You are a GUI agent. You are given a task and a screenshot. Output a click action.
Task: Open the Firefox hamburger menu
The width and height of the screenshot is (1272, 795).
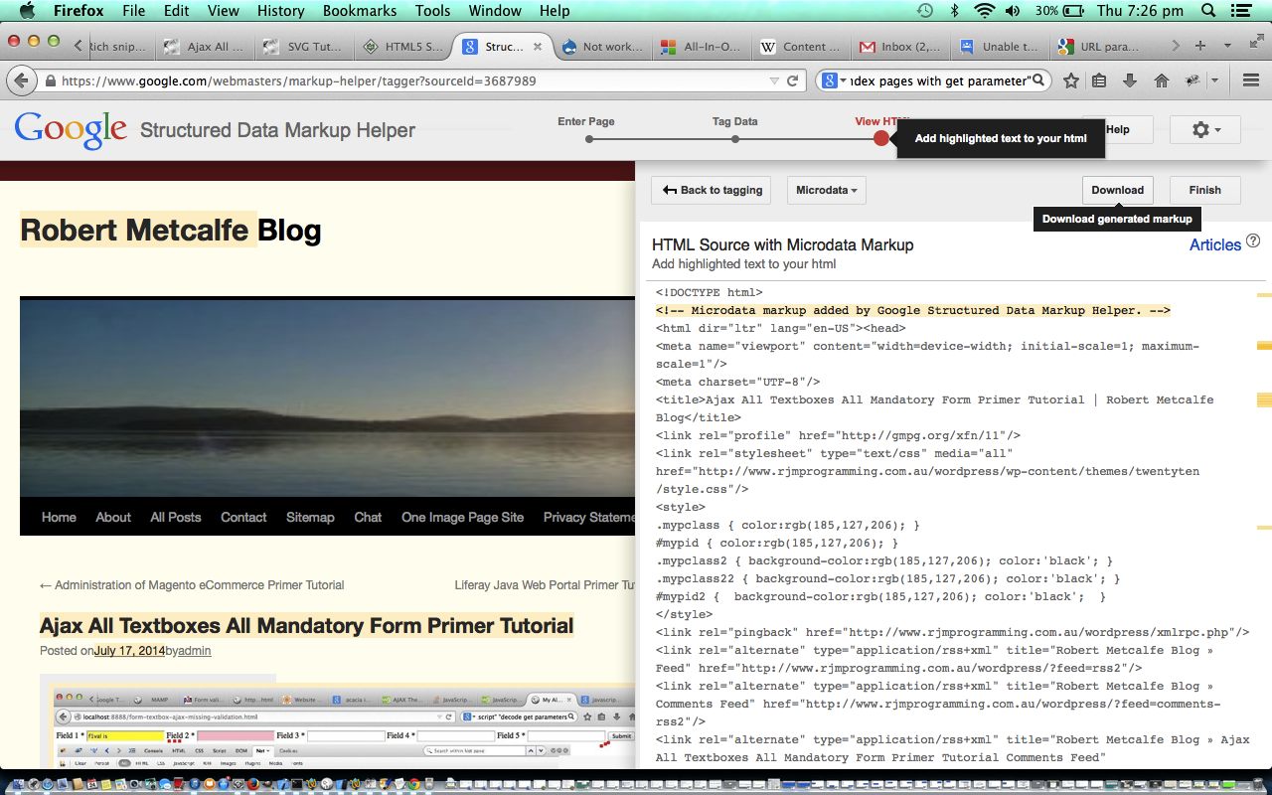pos(1251,80)
